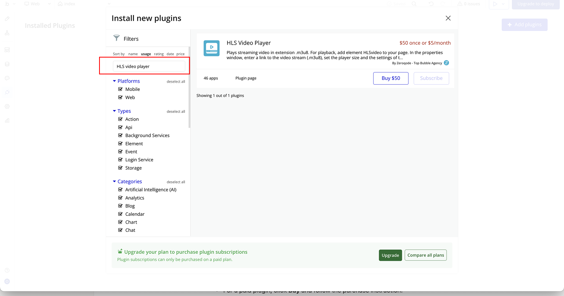Click the HLS Video Player plugin icon

click(211, 48)
